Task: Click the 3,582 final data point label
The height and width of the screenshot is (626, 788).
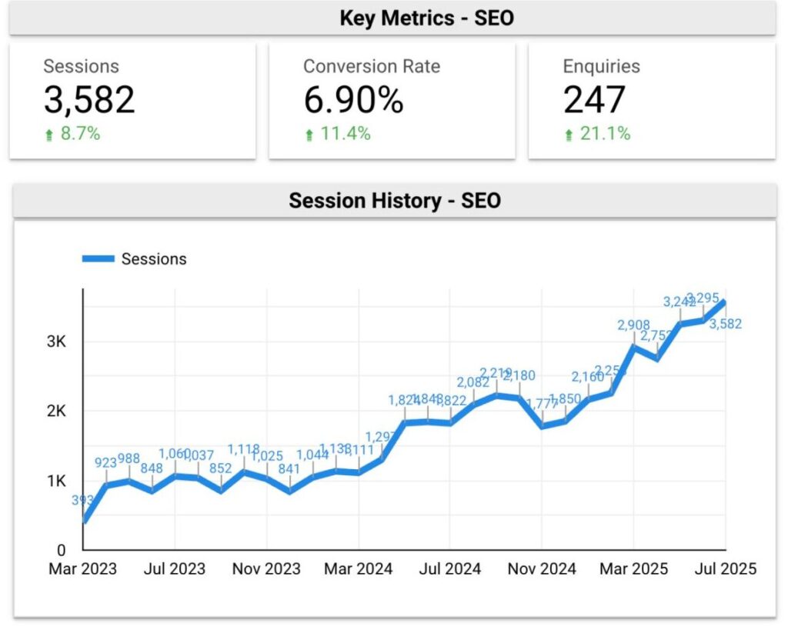Action: click(725, 324)
